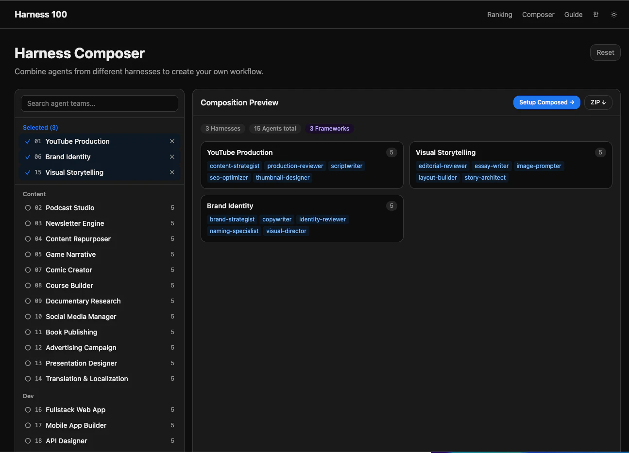Image resolution: width=629 pixels, height=453 pixels.
Task: Click the Brand Identity card title
Action: 230,206
